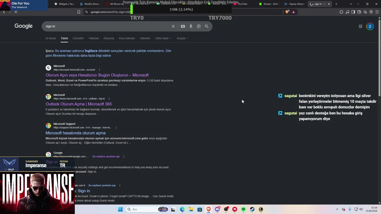This screenshot has width=381, height=214.
Task: Open the Brave Shields icon
Action: coord(287,12)
